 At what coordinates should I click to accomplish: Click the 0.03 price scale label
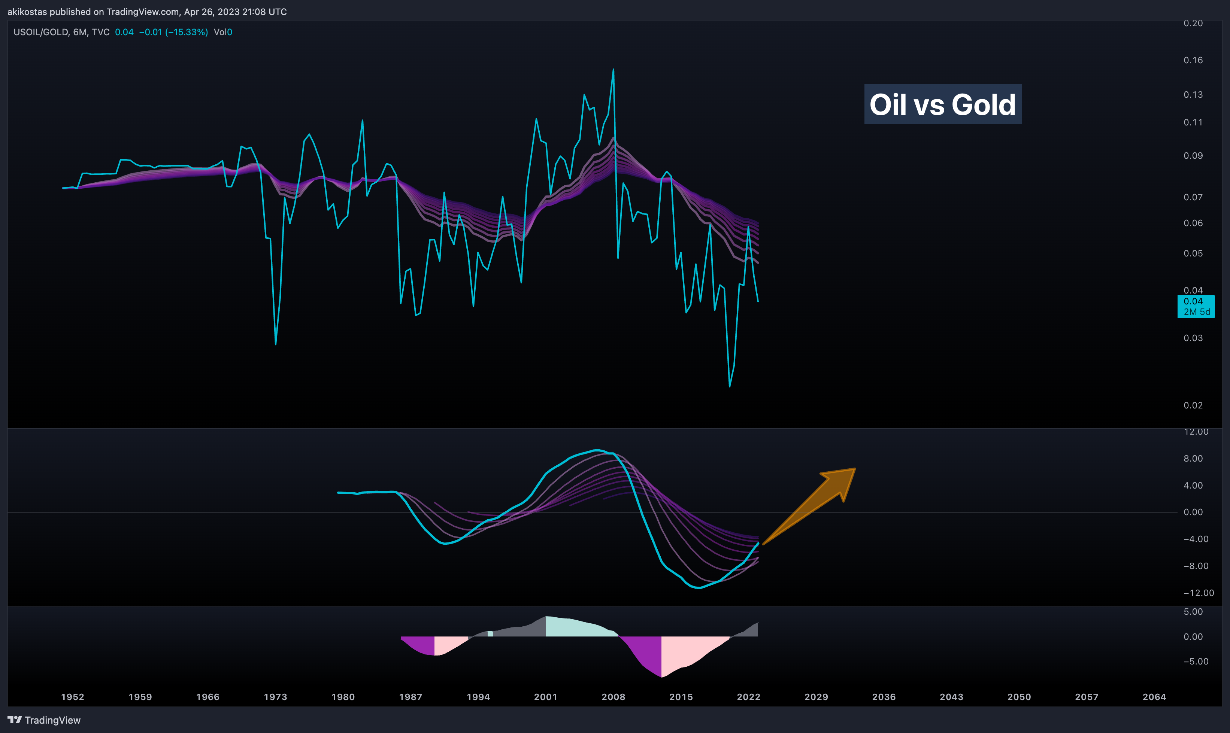click(x=1193, y=338)
